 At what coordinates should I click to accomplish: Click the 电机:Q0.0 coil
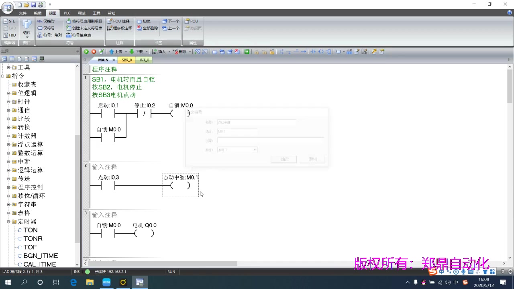[x=144, y=234]
